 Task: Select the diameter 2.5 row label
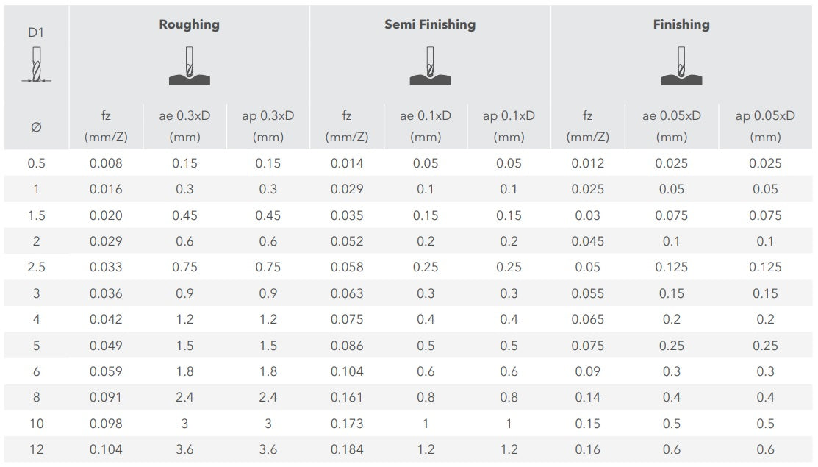click(36, 267)
